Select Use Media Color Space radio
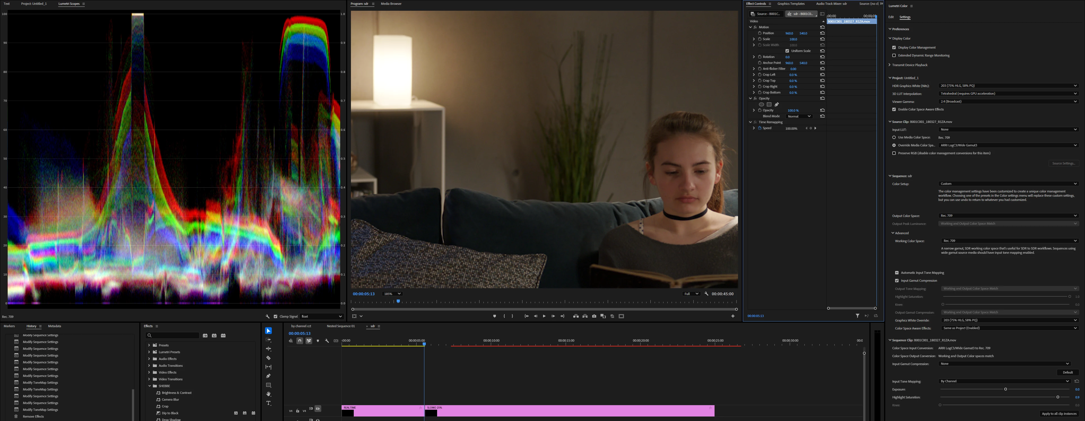 coord(894,137)
